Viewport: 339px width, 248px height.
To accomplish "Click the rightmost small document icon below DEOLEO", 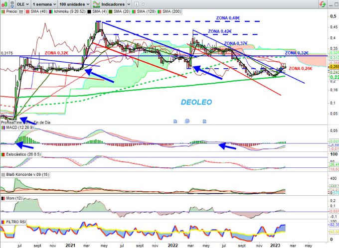I will pyautogui.click(x=204, y=122).
